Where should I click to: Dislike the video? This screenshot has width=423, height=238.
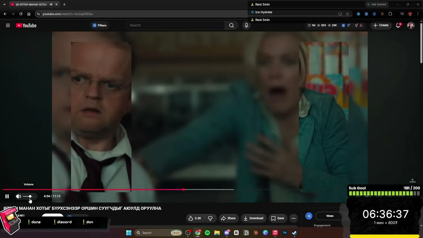[x=210, y=218]
